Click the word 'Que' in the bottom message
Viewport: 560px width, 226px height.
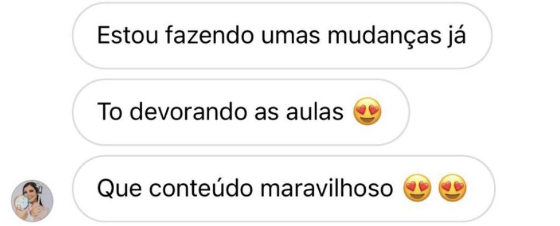point(119,189)
